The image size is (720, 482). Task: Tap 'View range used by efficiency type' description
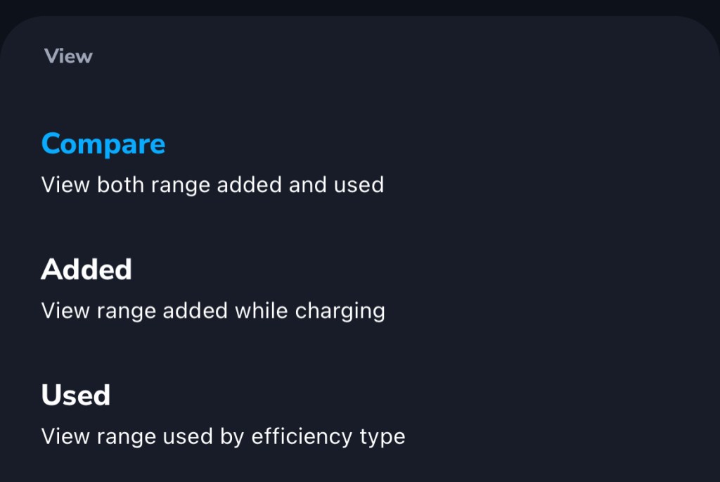223,436
